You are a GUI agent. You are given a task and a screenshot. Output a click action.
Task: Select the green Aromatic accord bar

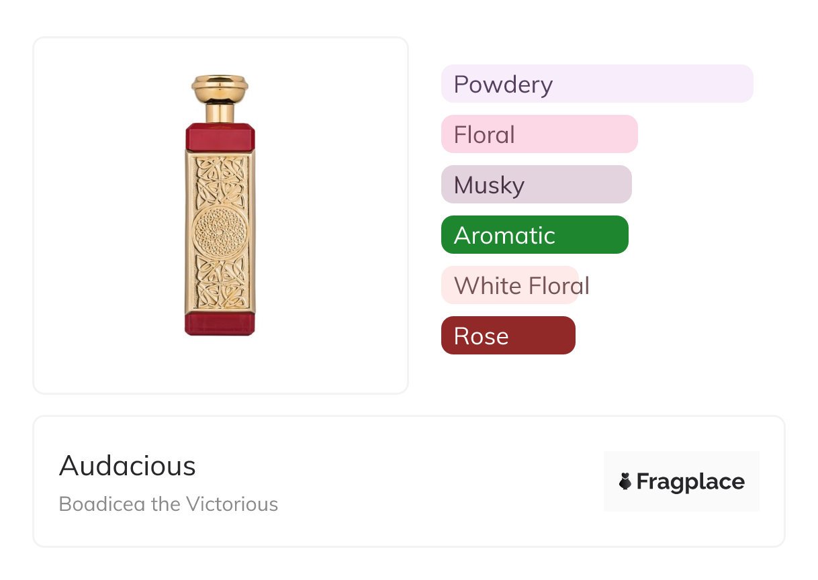click(x=535, y=235)
